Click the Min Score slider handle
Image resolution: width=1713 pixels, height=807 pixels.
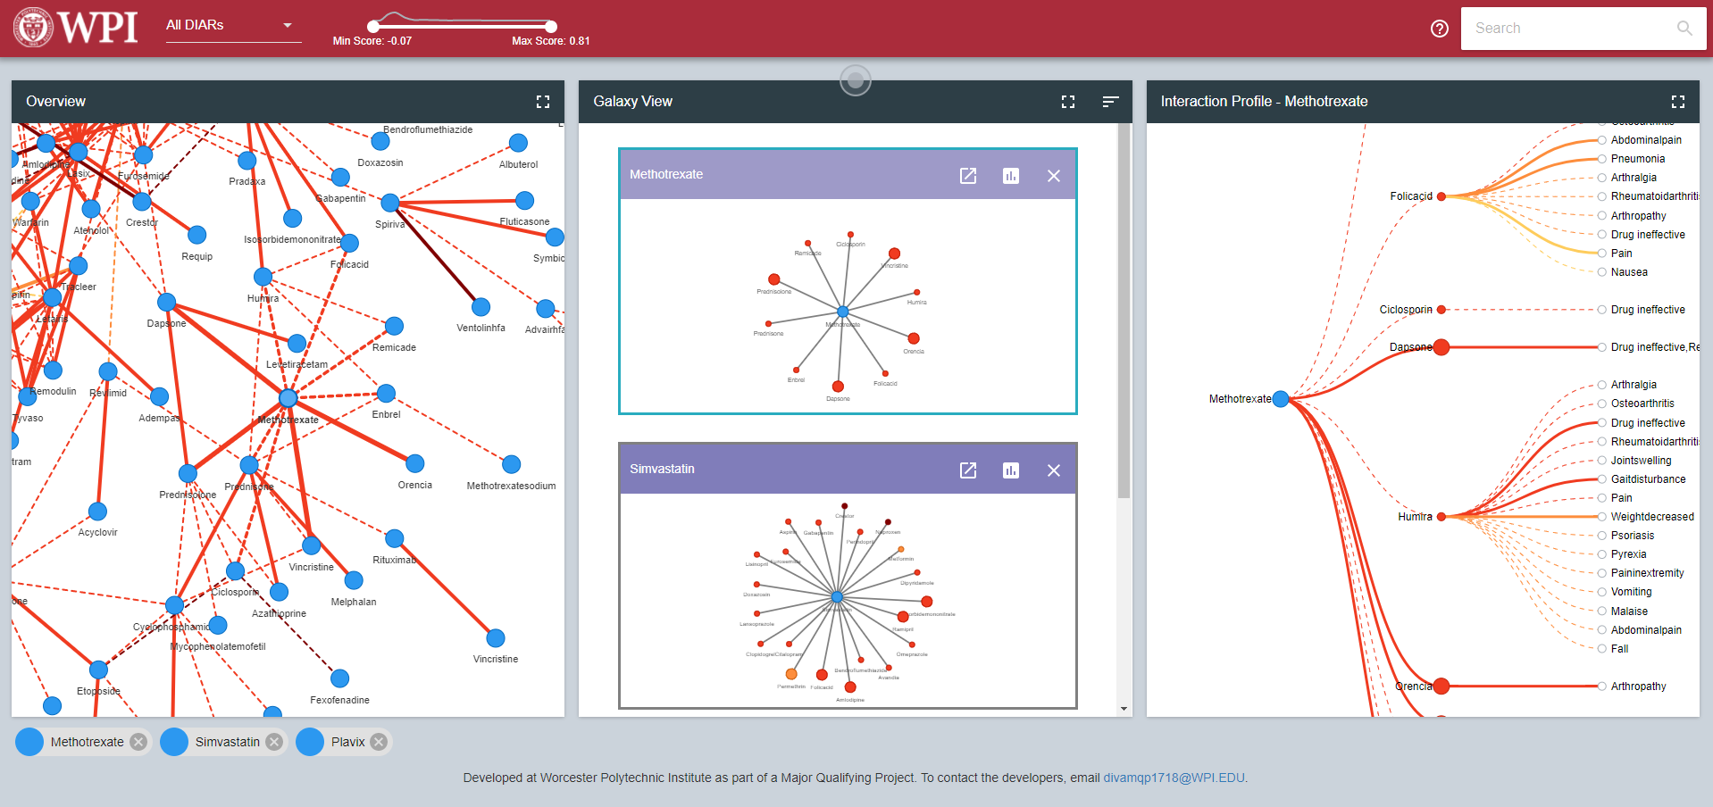click(373, 27)
